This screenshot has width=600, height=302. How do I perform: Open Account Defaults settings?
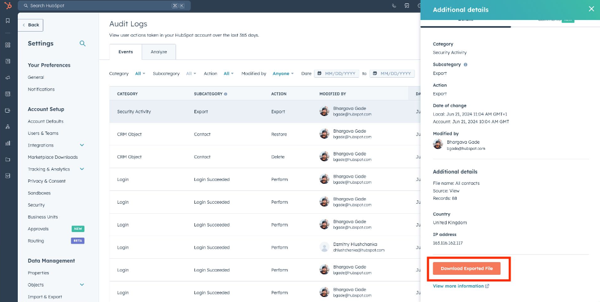46,121
